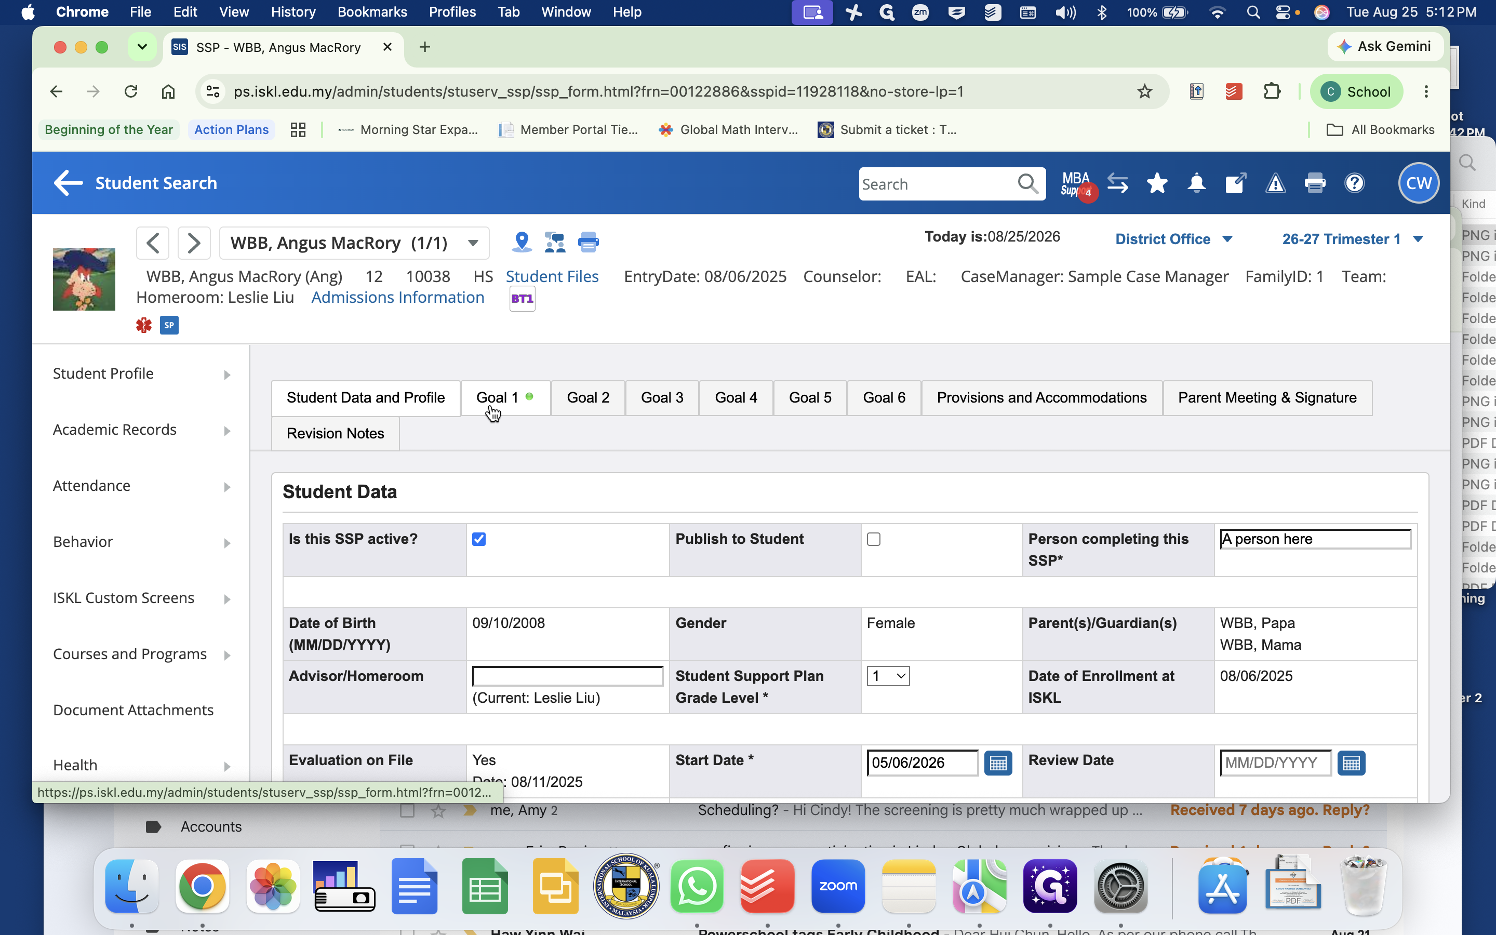Click the student photo thumbnail

pos(84,279)
